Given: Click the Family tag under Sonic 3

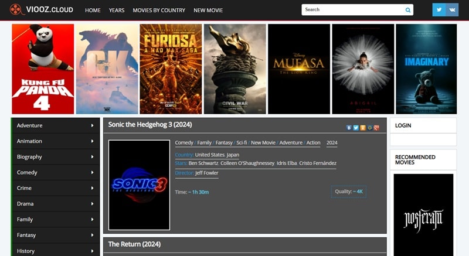Looking at the screenshot, I should tap(204, 143).
